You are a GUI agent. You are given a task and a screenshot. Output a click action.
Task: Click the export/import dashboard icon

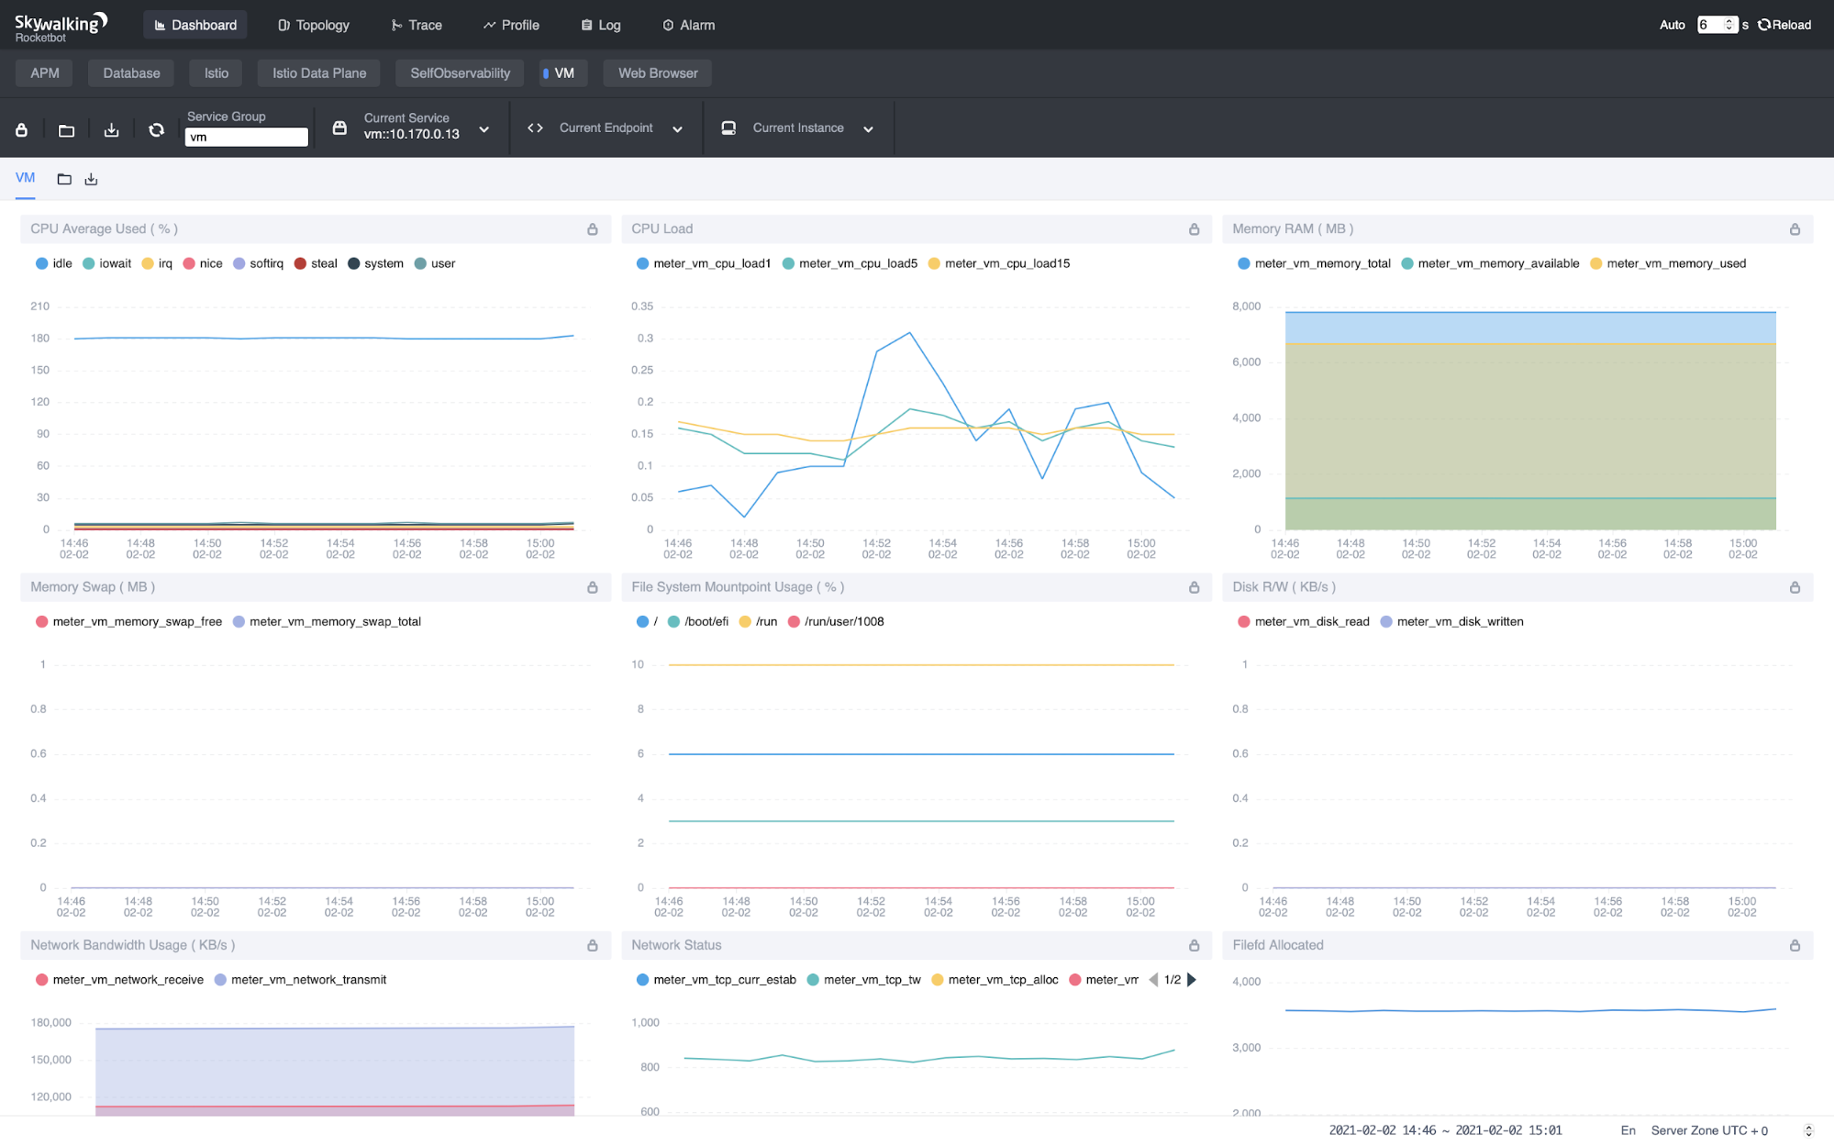pos(111,129)
